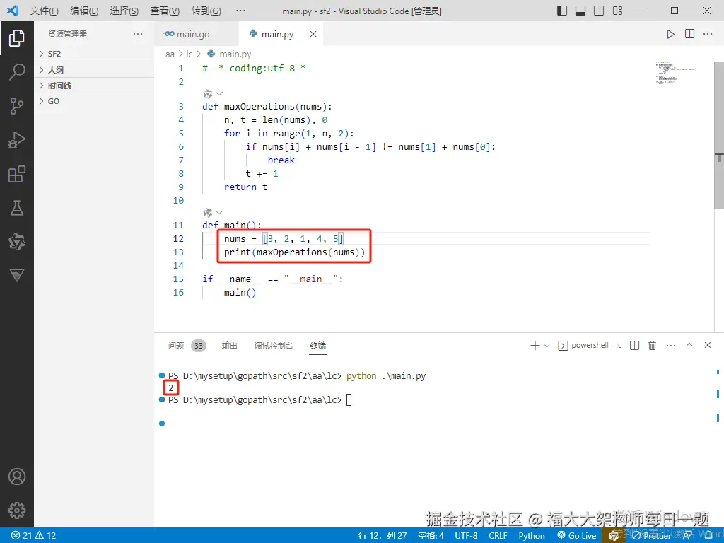Open AI code lens above def main
724x543 pixels.
212,212
